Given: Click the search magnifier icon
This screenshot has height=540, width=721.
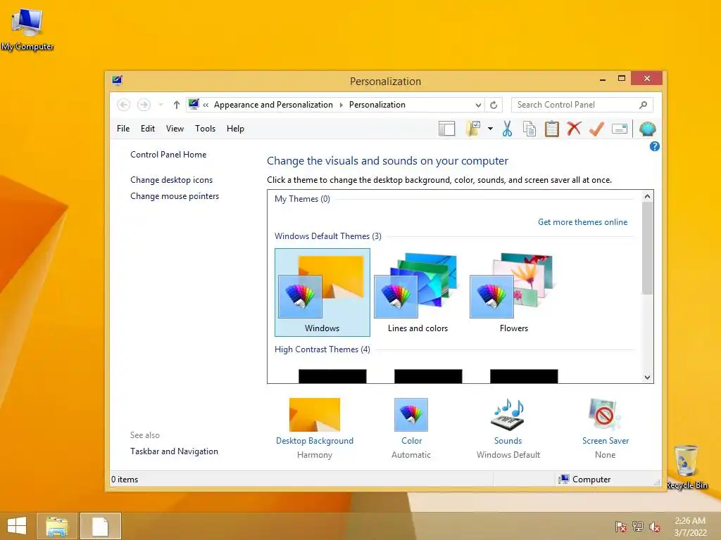Looking at the screenshot, I should point(644,105).
